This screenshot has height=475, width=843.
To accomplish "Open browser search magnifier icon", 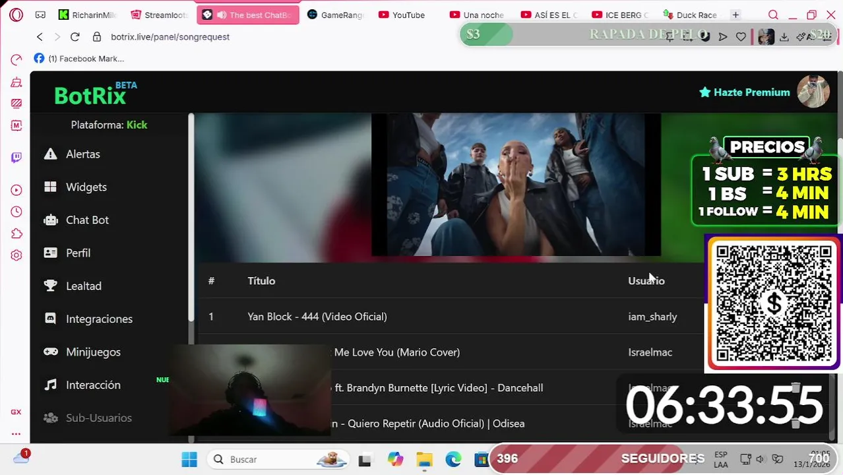I will tap(773, 15).
